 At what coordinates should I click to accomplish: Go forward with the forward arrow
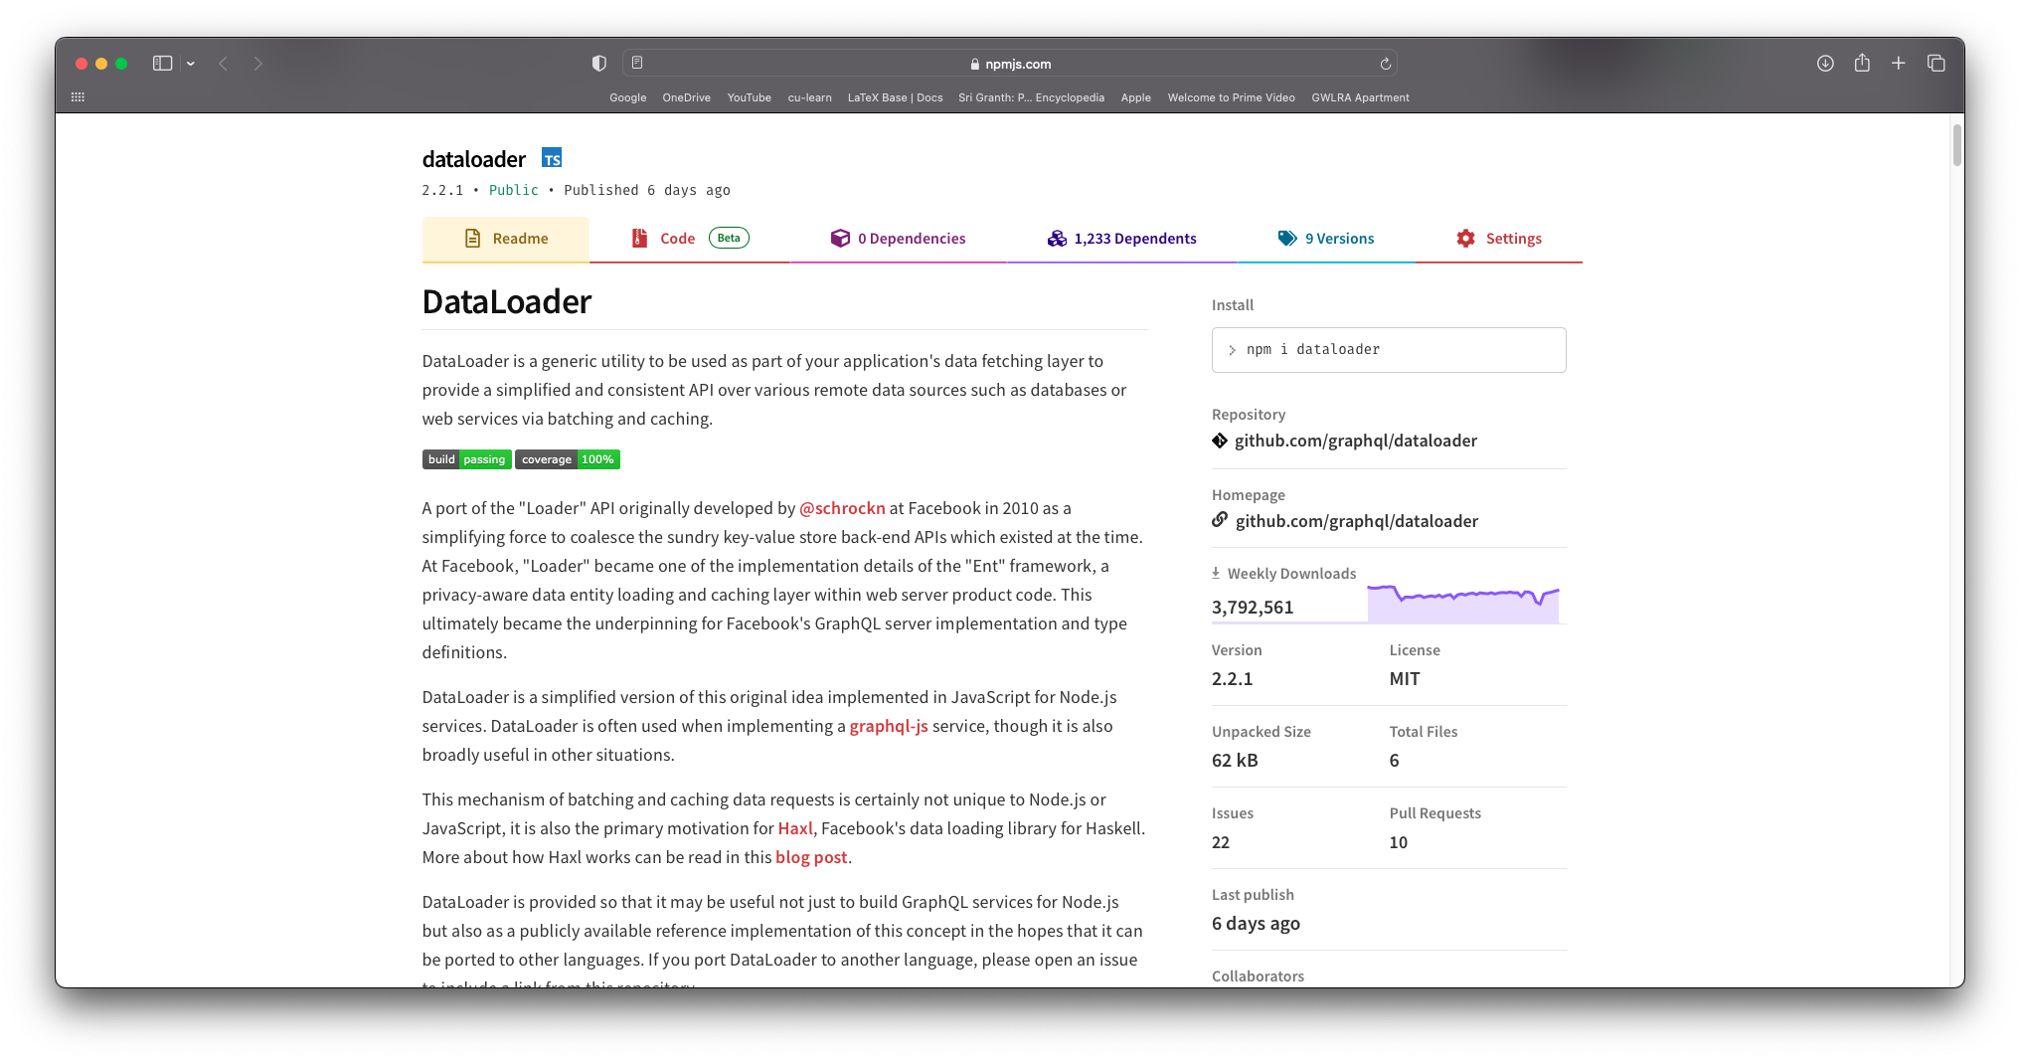[x=258, y=64]
